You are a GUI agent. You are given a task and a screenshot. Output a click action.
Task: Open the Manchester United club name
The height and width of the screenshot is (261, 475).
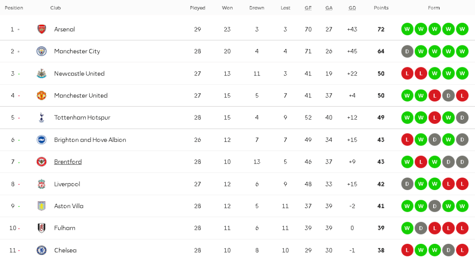81,95
